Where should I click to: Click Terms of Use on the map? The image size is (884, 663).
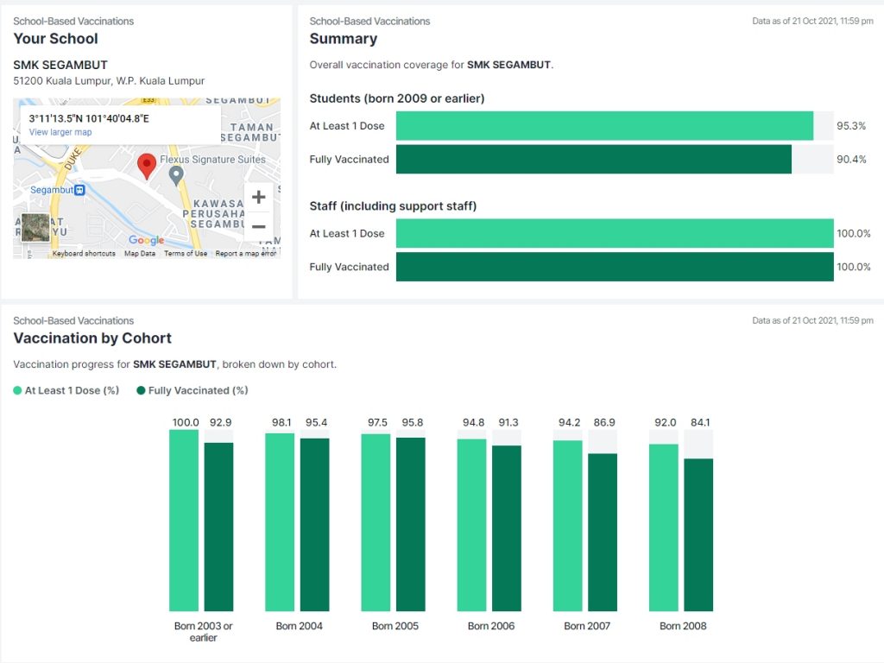pos(186,254)
